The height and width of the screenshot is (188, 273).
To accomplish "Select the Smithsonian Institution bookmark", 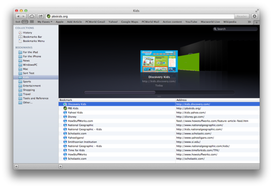I will [x=159, y=142].
